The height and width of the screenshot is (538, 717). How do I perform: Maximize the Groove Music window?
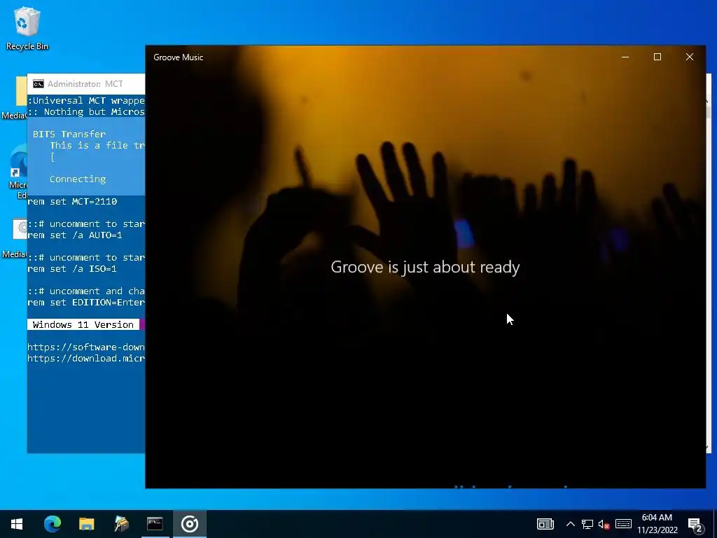pyautogui.click(x=657, y=57)
